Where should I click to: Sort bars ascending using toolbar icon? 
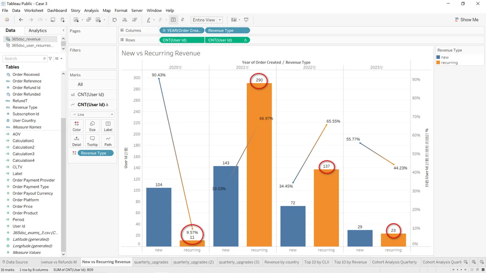coord(125,20)
